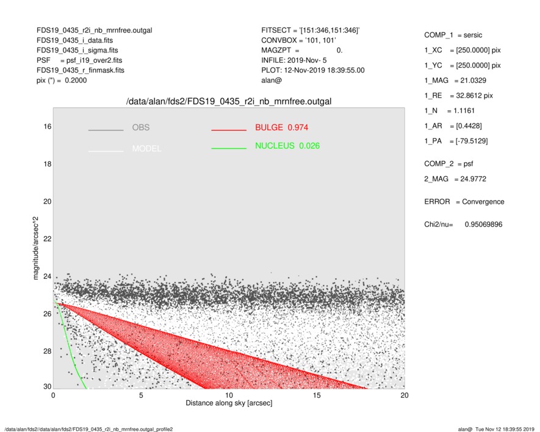Click the PSF psf_i19_over2.fits entry
540x432 pixels.
pyautogui.click(x=79, y=60)
